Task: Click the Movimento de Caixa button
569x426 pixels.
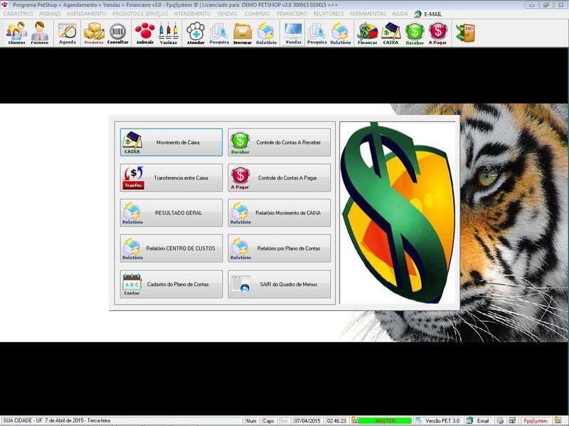Action: [x=171, y=142]
